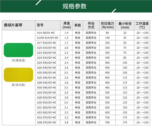Select model A24-S40/GY-HC
The height and width of the screenshot is (126, 152).
pyautogui.click(x=47, y=63)
